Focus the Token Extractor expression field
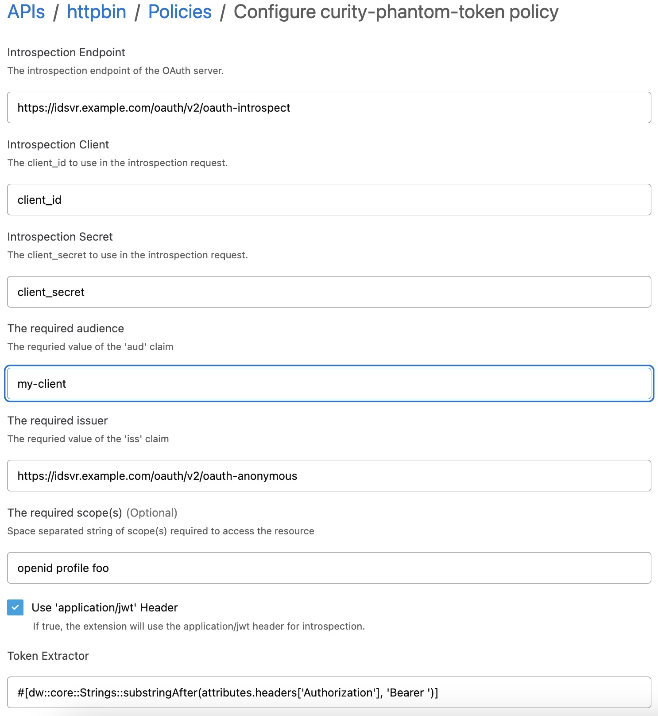Viewport: 658px width, 716px height. [329, 693]
